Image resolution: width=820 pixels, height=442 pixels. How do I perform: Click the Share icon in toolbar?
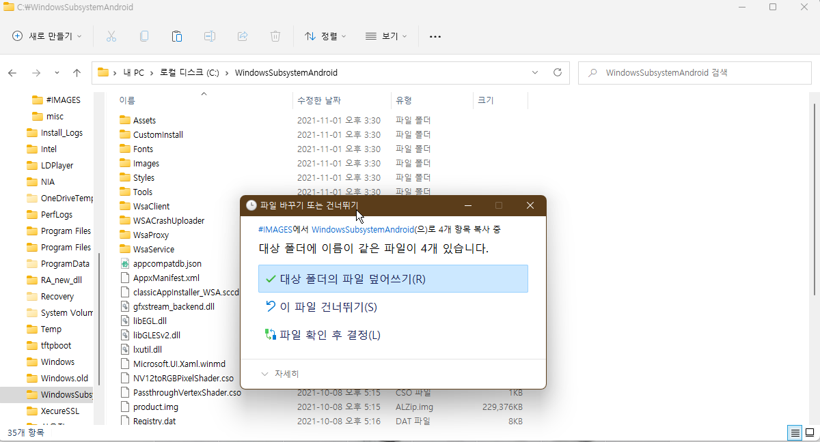coord(243,36)
